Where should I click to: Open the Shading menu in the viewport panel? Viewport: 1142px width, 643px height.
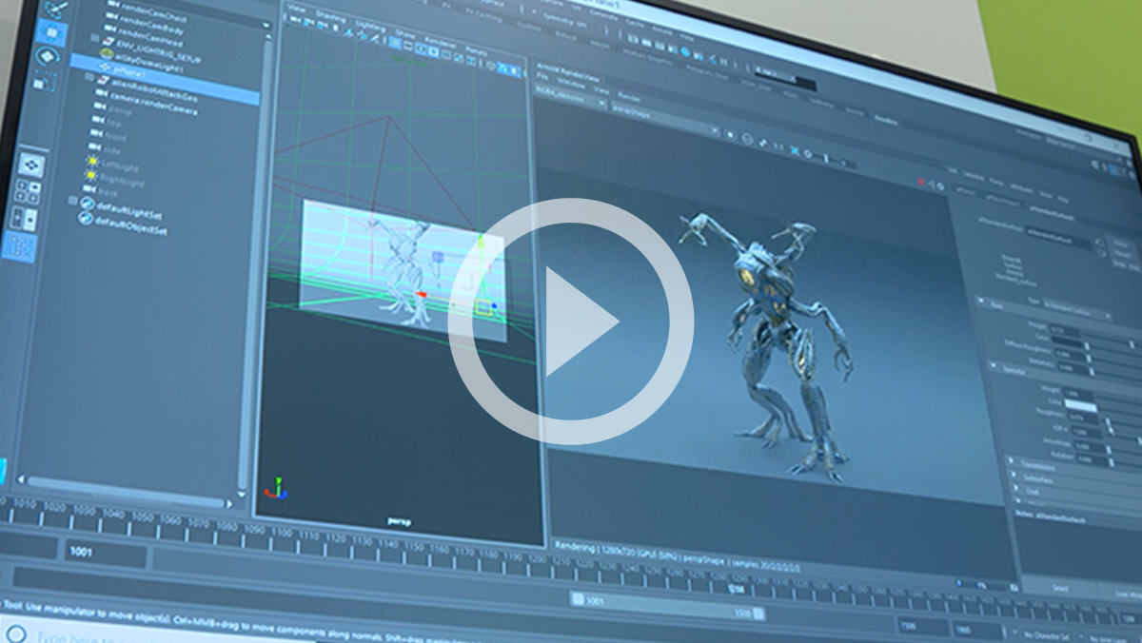(330, 17)
